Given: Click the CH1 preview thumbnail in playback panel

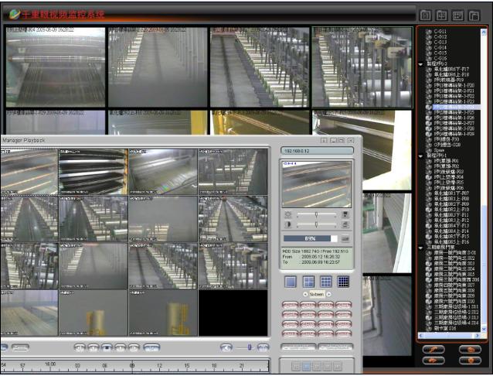Looking at the screenshot, I should point(317,184).
